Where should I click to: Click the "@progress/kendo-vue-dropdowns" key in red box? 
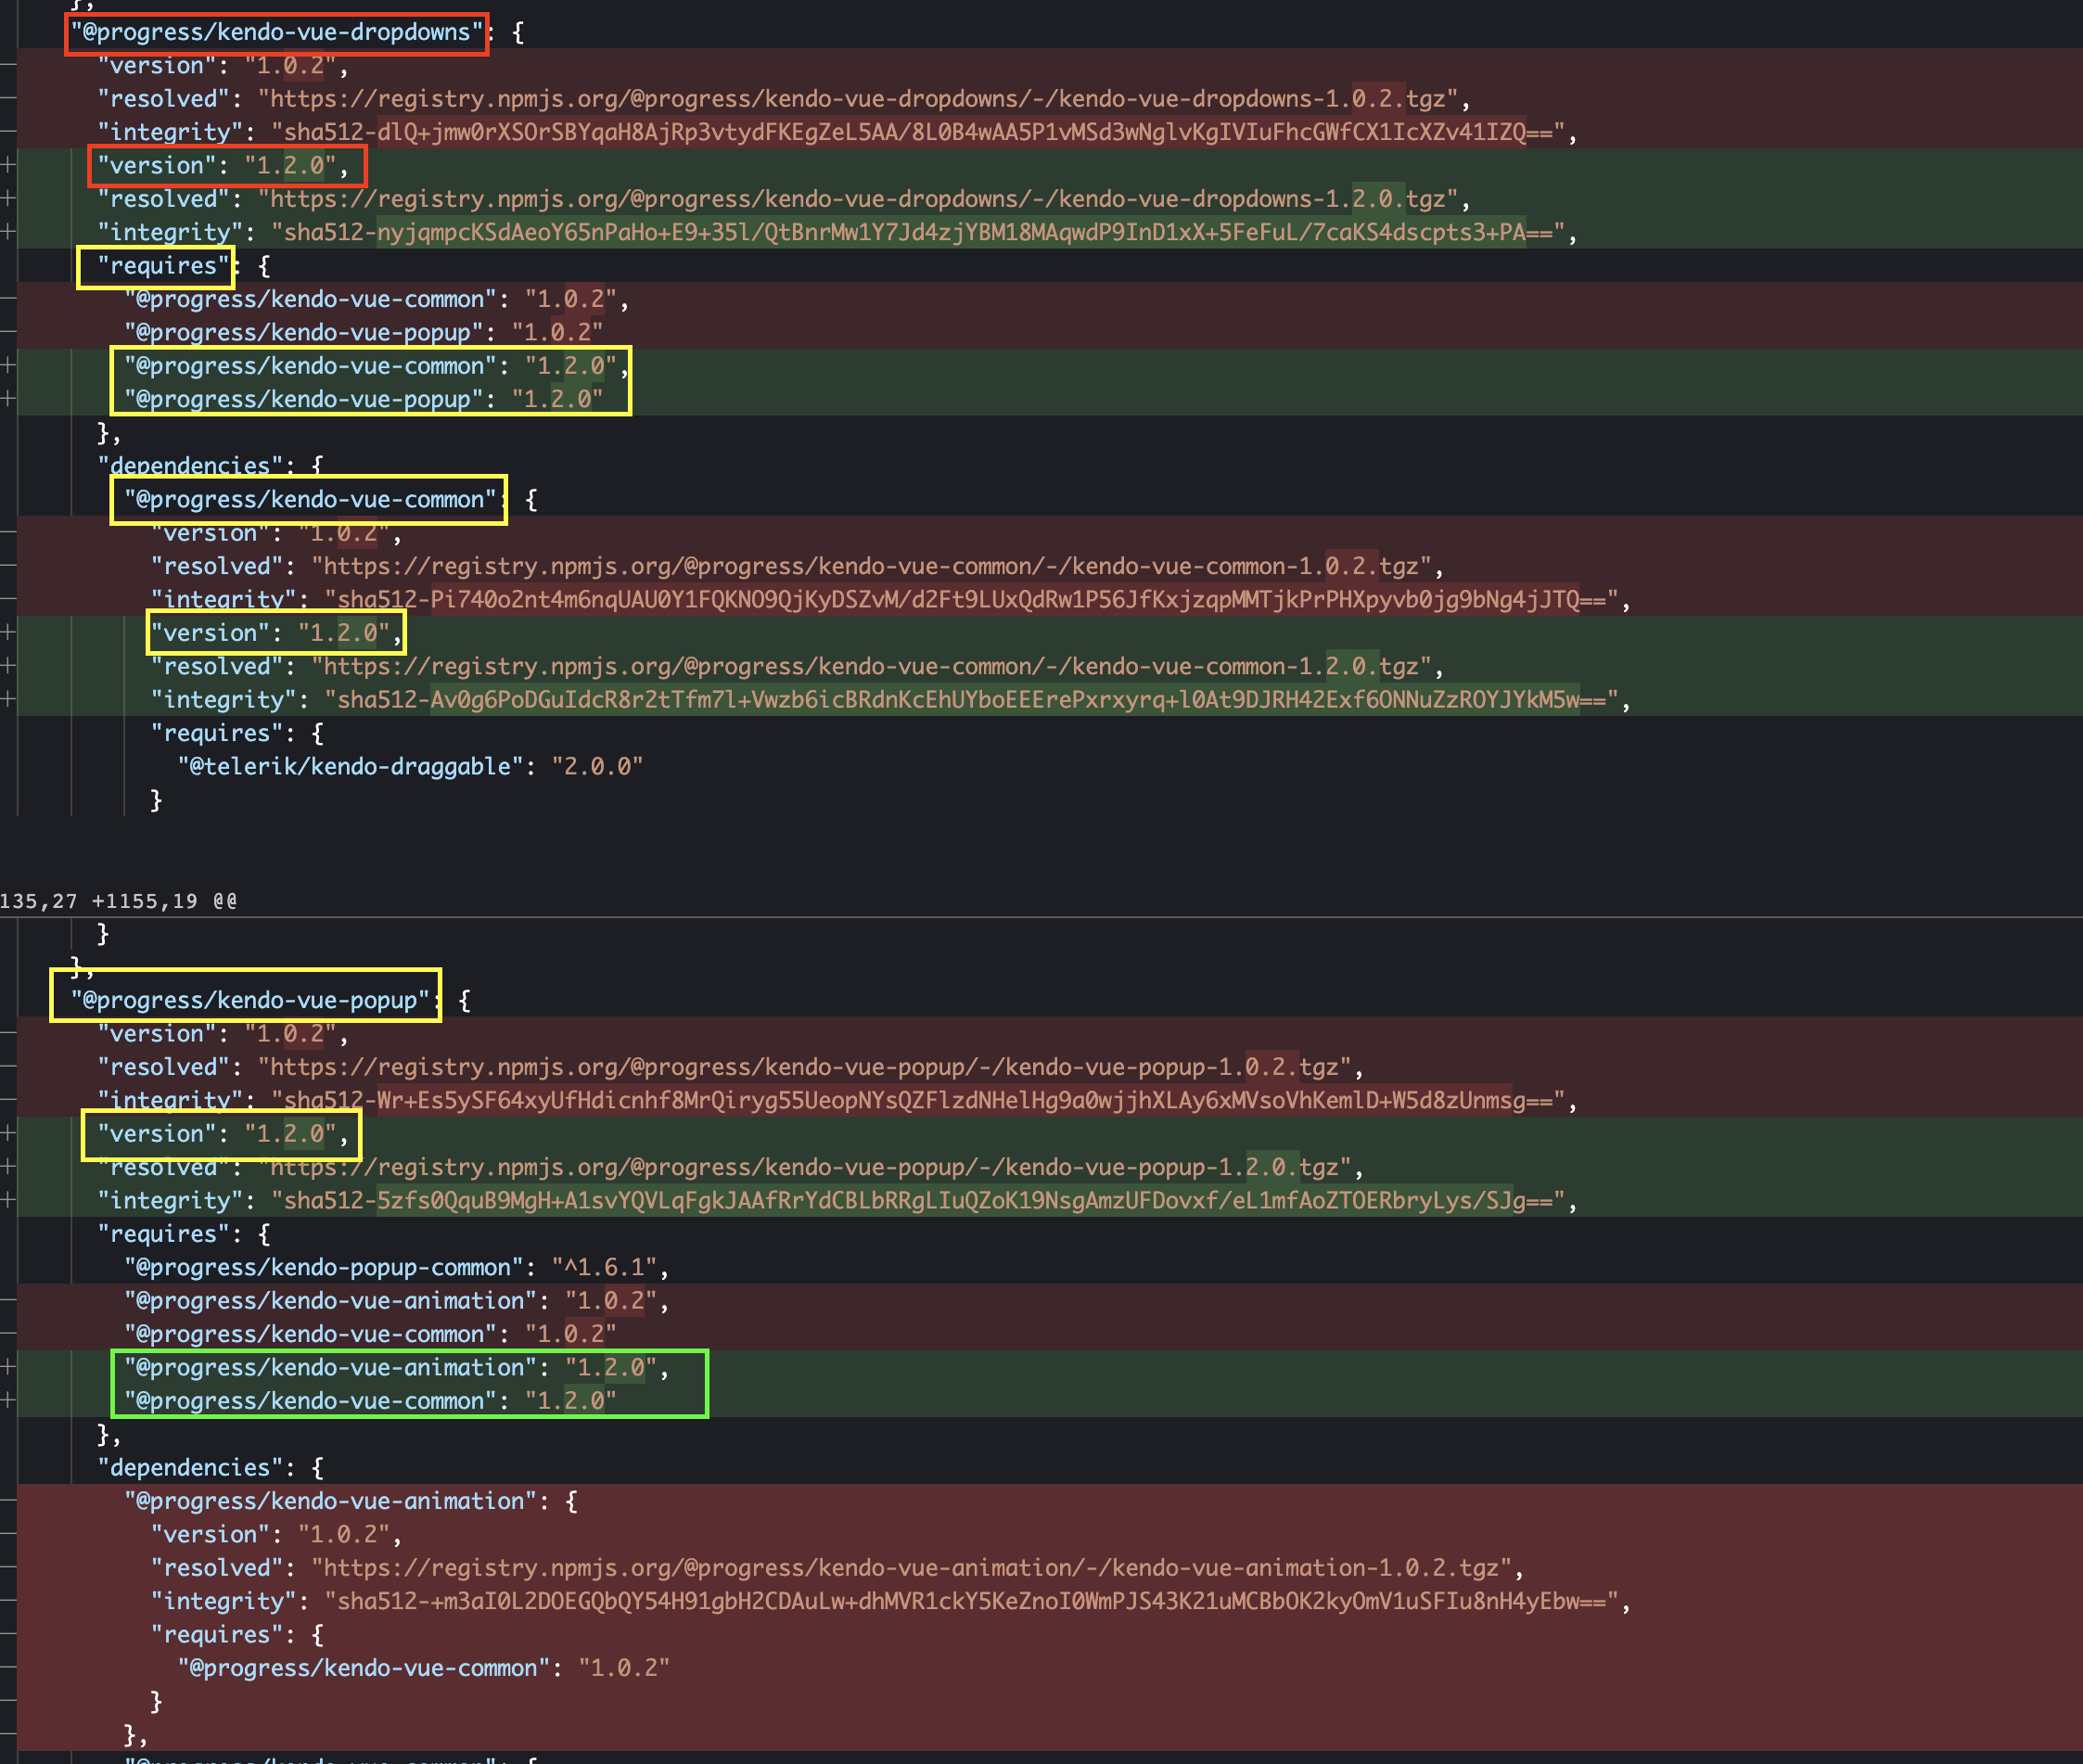[276, 33]
